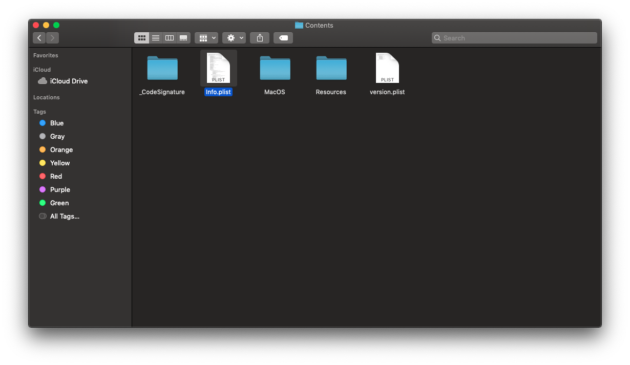The image size is (630, 365).
Task: Click the Share toolbar button
Action: (260, 38)
